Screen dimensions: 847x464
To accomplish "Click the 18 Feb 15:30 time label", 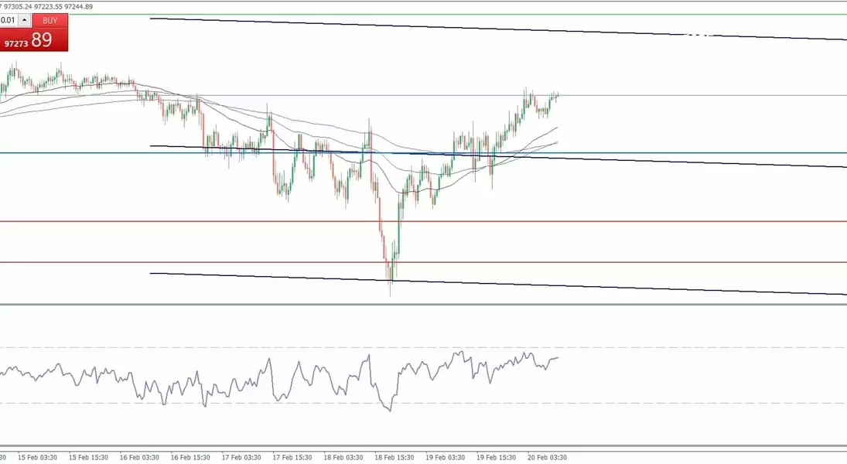I will tap(394, 457).
